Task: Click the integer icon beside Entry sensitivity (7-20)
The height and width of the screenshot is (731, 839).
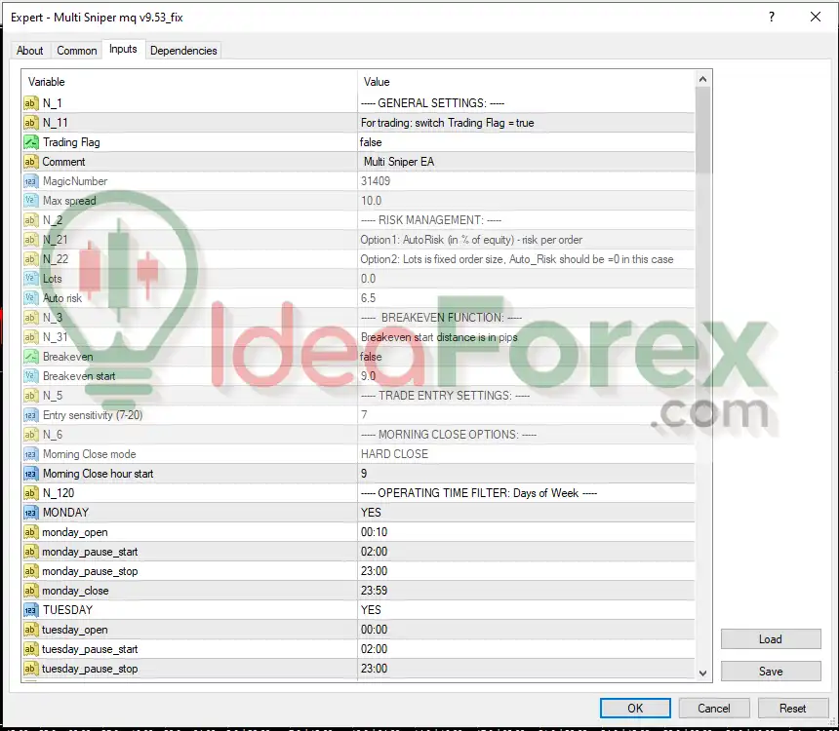Action: 30,415
